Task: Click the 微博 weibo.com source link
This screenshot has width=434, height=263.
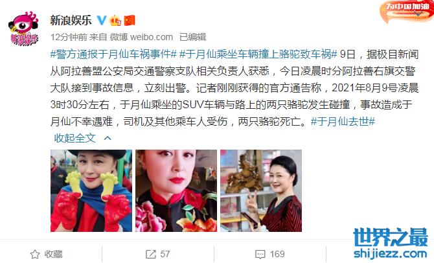Action: click(x=141, y=37)
